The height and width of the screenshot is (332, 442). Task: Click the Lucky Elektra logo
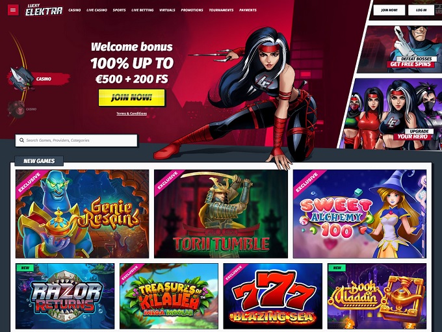pos(44,10)
